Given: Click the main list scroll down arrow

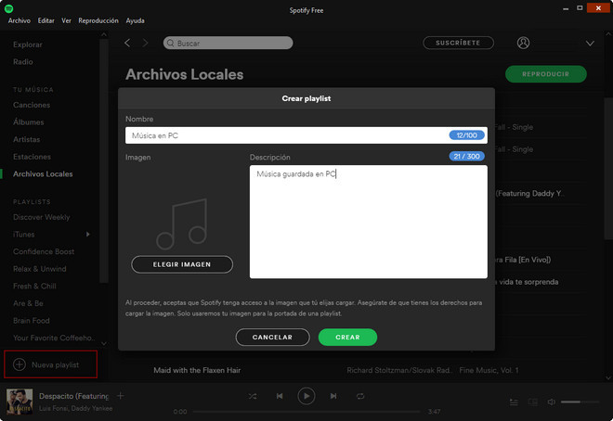Looking at the screenshot, I should pyautogui.click(x=608, y=377).
